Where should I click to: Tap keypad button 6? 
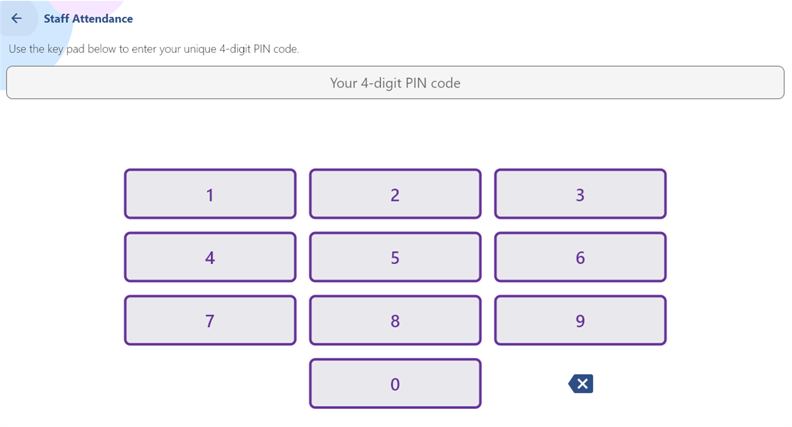[580, 257]
